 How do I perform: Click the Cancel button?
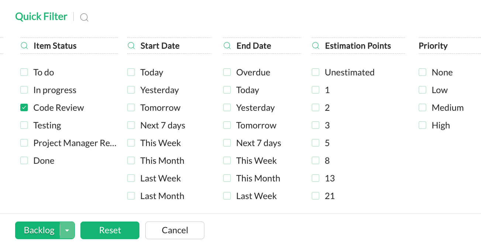click(x=174, y=230)
